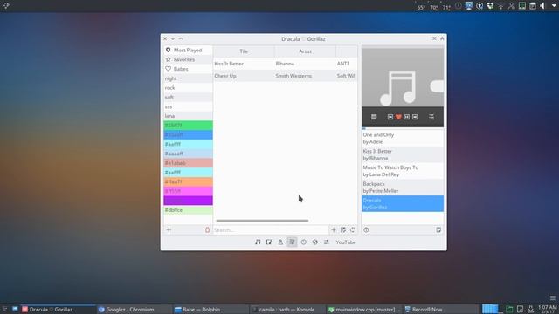
Task: Select the night playlist
Action: tap(189, 78)
